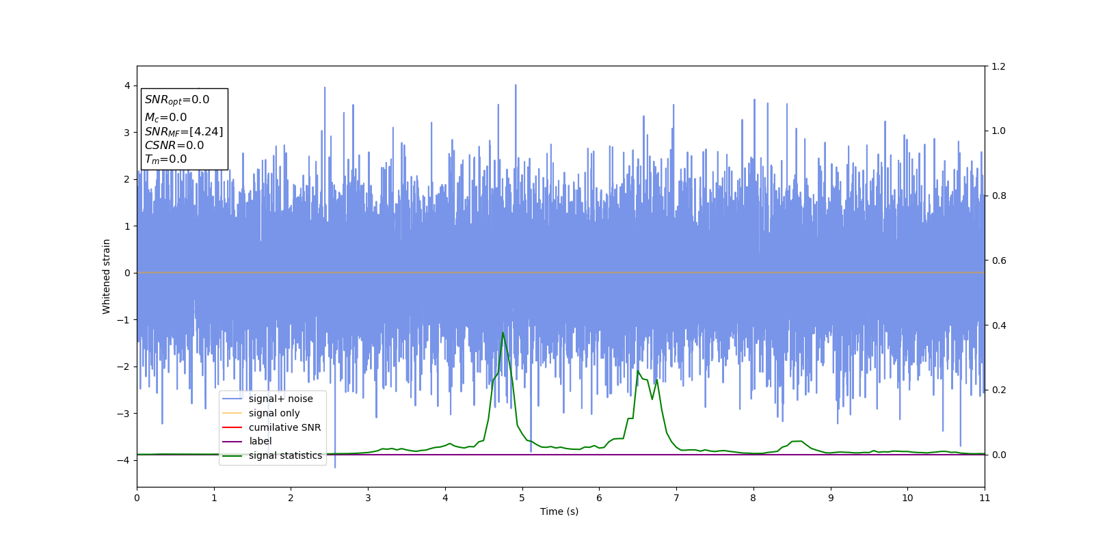Click the CSNR=0.0 annotation text
This screenshot has height=547, width=1094.
coord(174,145)
